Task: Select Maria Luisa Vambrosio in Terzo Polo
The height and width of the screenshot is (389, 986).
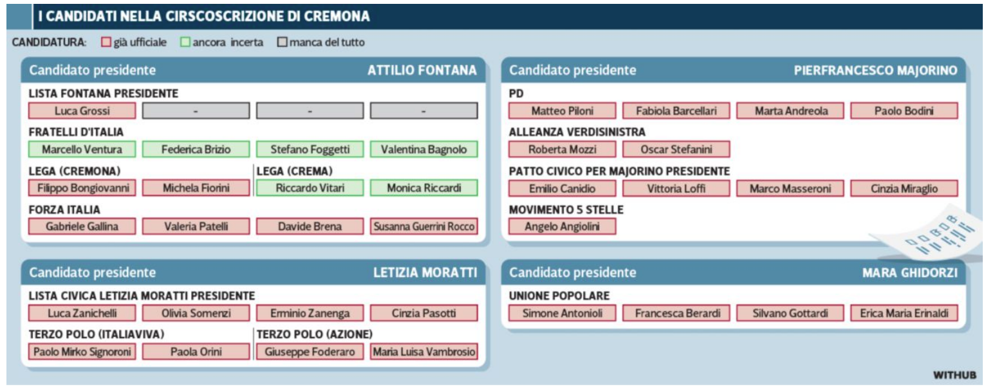Action: [x=424, y=352]
